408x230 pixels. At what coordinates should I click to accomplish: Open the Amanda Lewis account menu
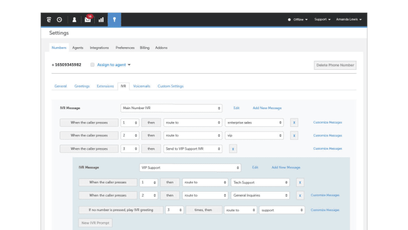pyautogui.click(x=349, y=19)
